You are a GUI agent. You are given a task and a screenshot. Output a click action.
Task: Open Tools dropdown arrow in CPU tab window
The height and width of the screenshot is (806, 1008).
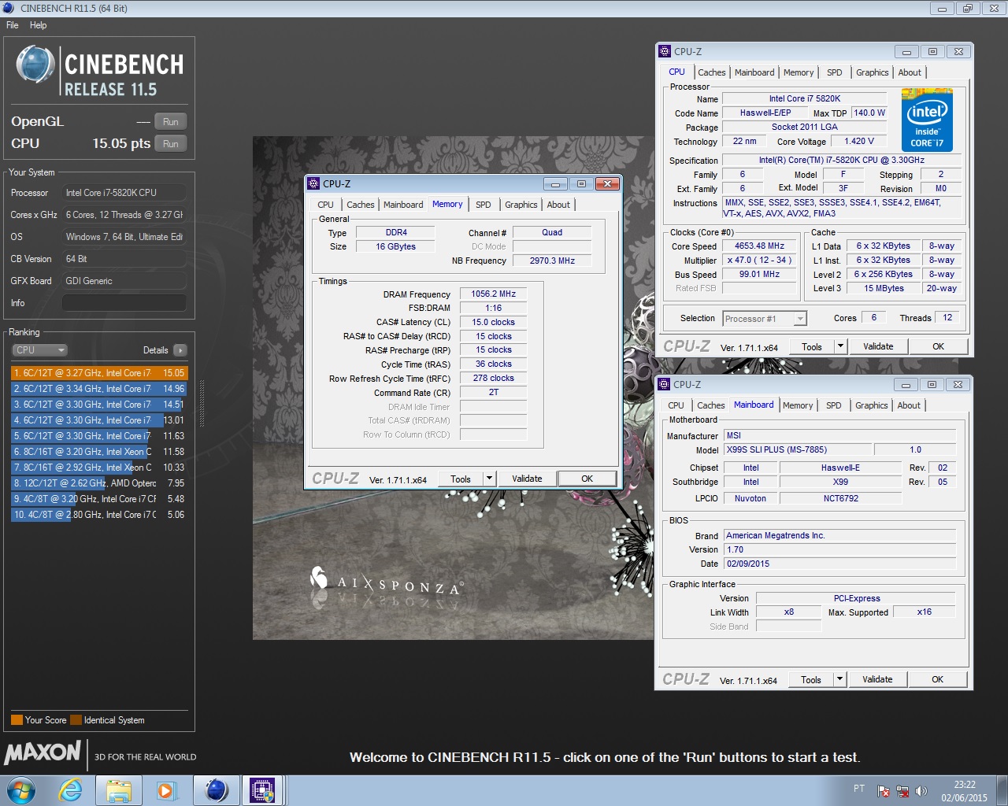pyautogui.click(x=840, y=346)
